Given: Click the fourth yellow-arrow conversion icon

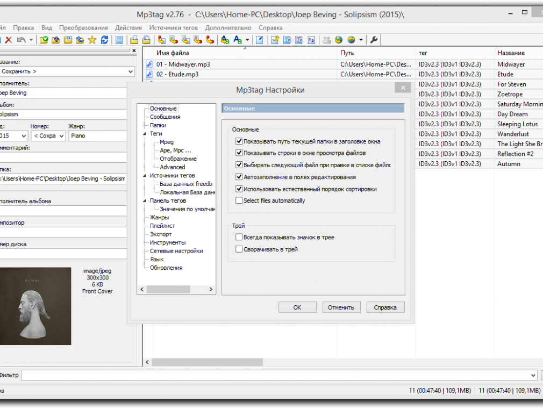Looking at the screenshot, I should point(198,40).
